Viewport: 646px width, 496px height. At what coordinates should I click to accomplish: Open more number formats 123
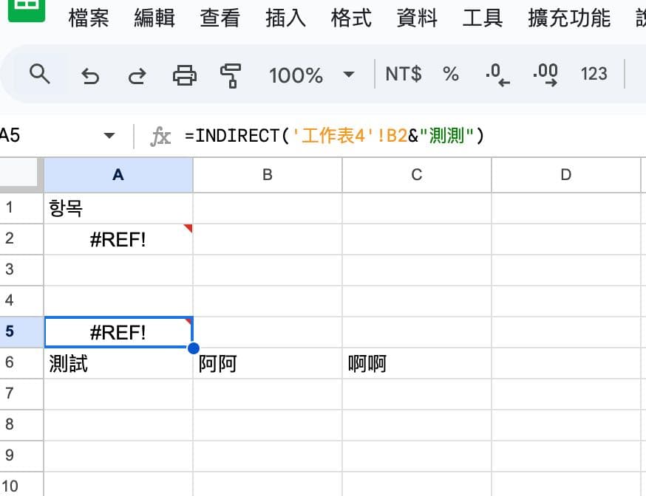594,74
